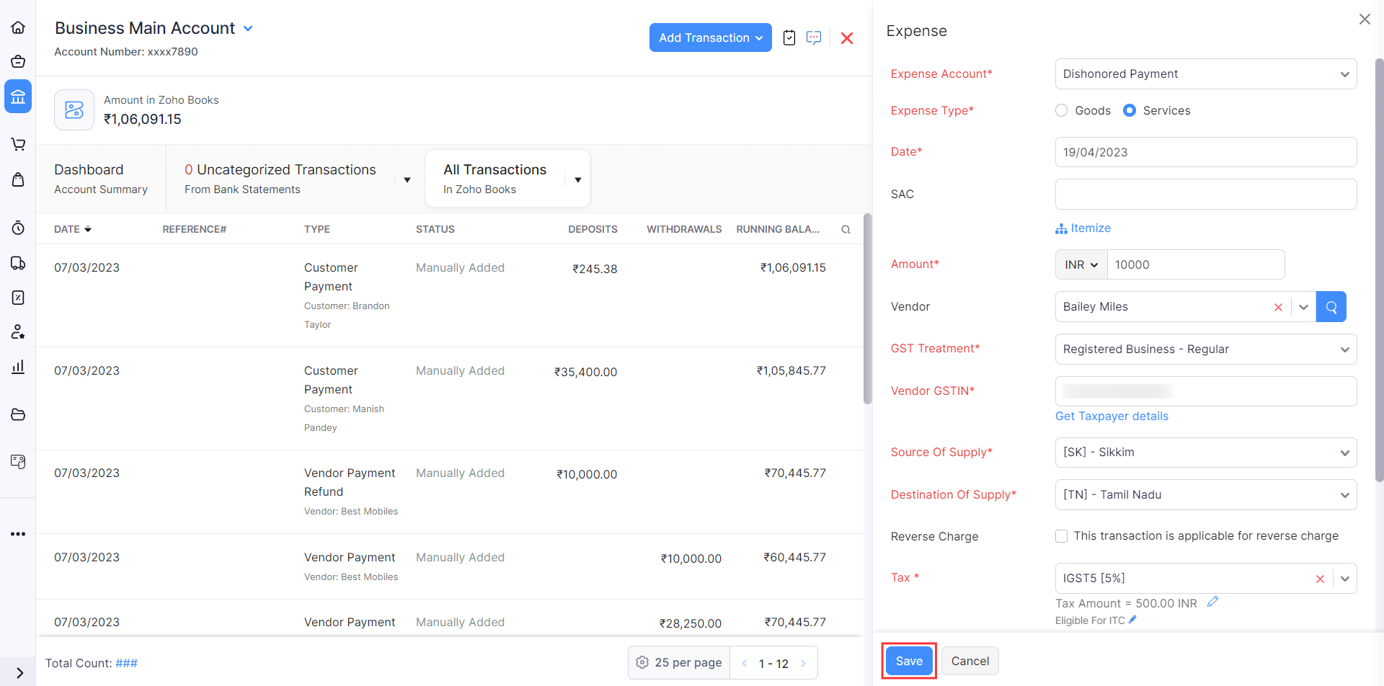Open e-Way Bills via truck icon
This screenshot has width=1384, height=686.
(17, 262)
